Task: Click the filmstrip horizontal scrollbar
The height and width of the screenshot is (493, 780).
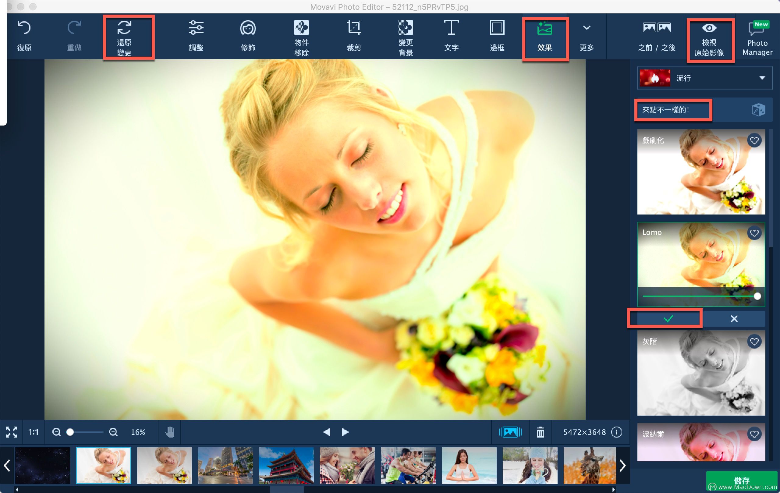Action: pos(287,489)
